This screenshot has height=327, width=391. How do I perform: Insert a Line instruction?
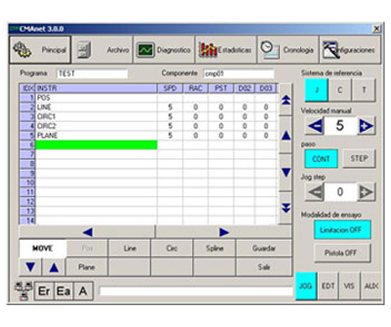click(x=129, y=249)
